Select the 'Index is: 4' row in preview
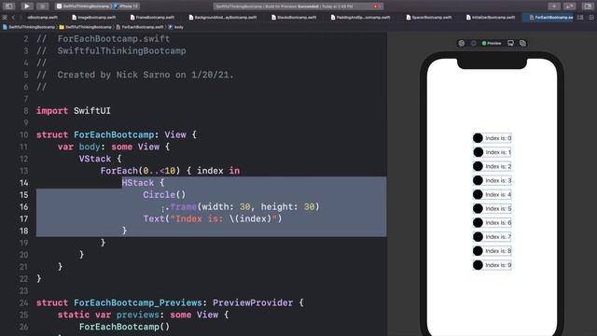 click(492, 194)
